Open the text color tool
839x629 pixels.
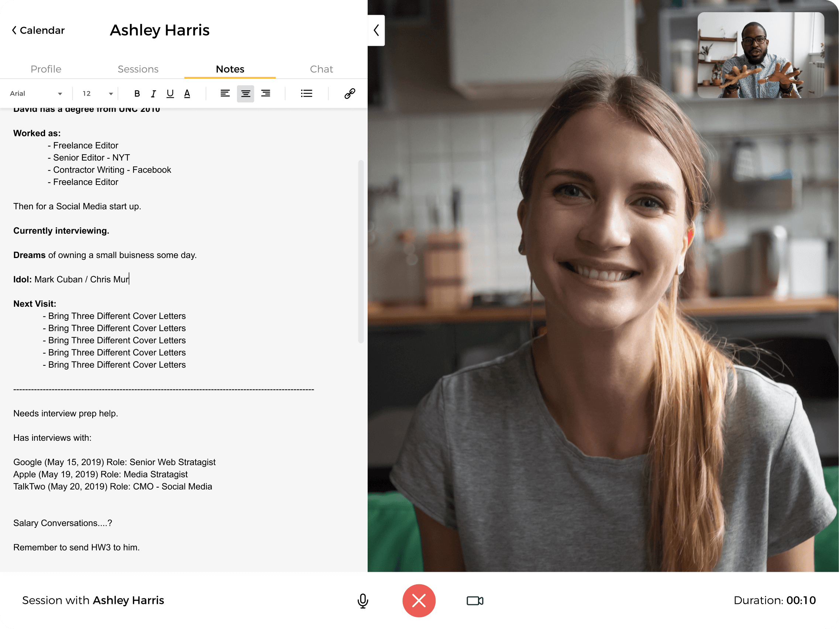pyautogui.click(x=187, y=94)
